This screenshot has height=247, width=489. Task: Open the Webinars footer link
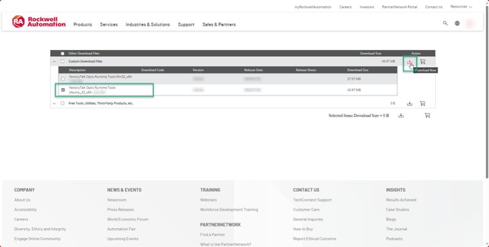[x=208, y=200]
